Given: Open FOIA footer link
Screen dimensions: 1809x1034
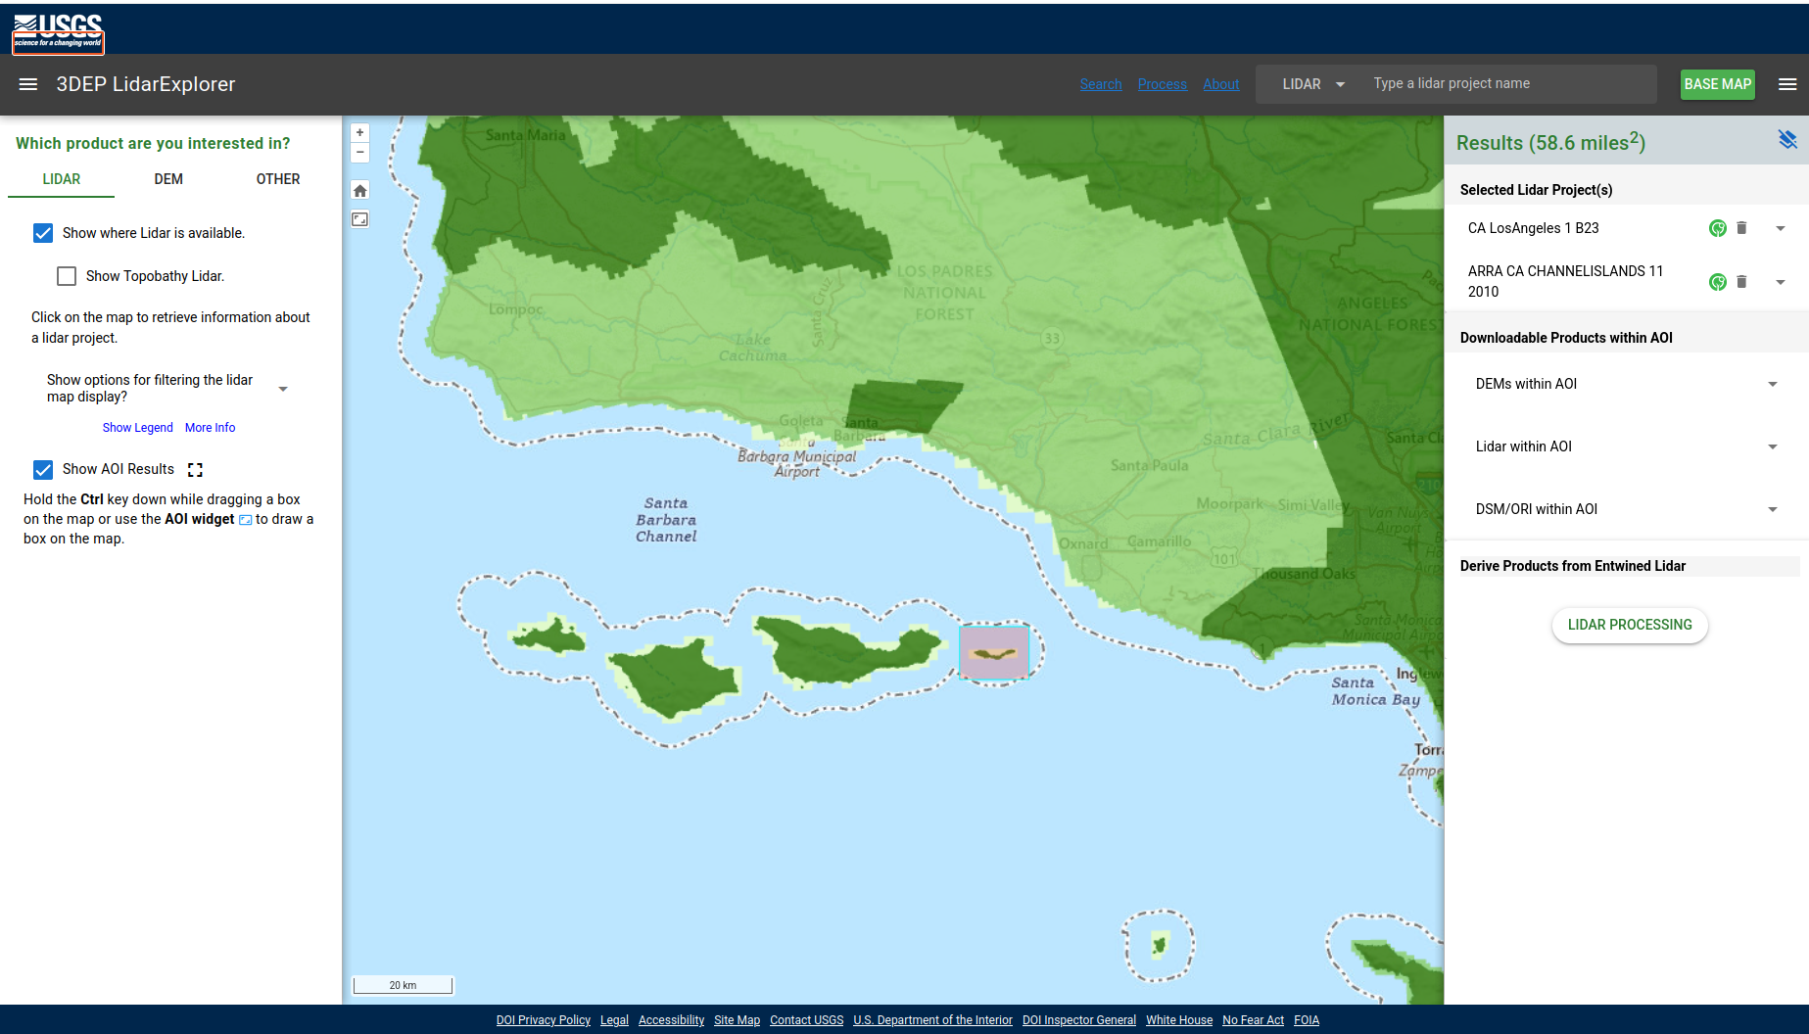Looking at the screenshot, I should [1307, 1020].
